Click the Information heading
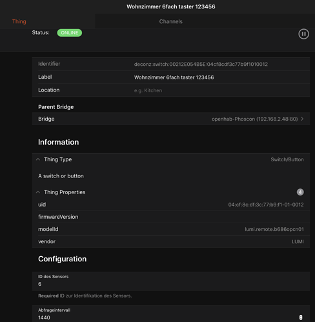The image size is (315, 322). pos(59,142)
